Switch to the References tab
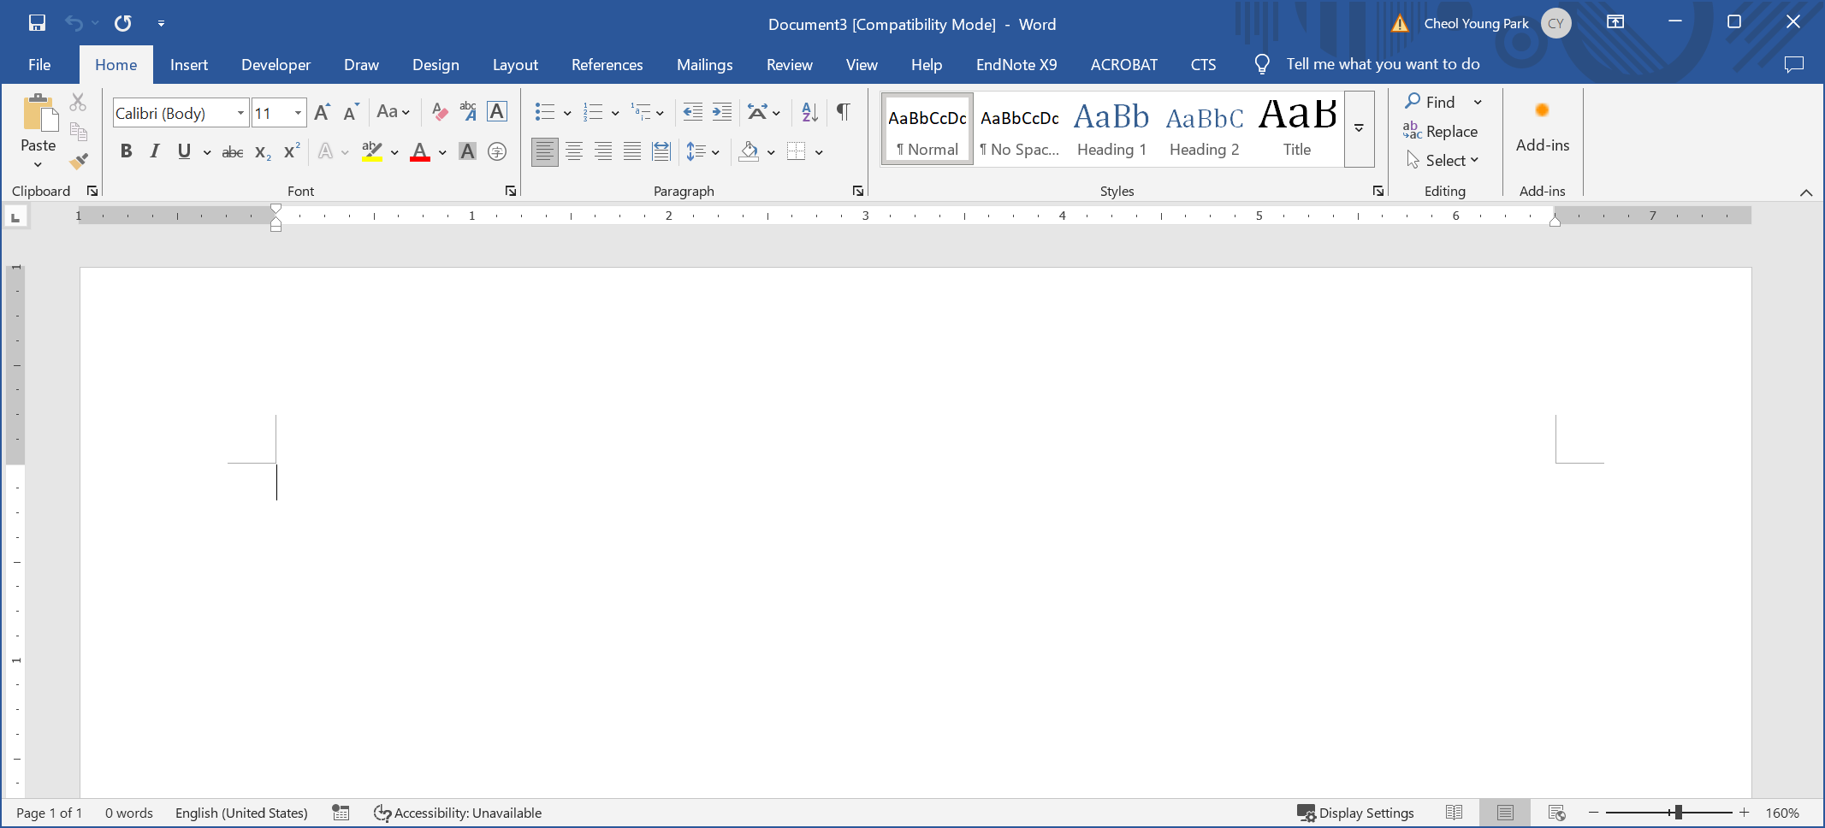This screenshot has height=828, width=1825. (x=607, y=64)
